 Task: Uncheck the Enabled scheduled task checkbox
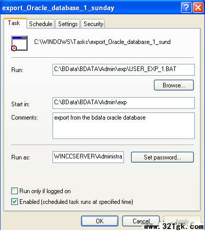(x=14, y=202)
